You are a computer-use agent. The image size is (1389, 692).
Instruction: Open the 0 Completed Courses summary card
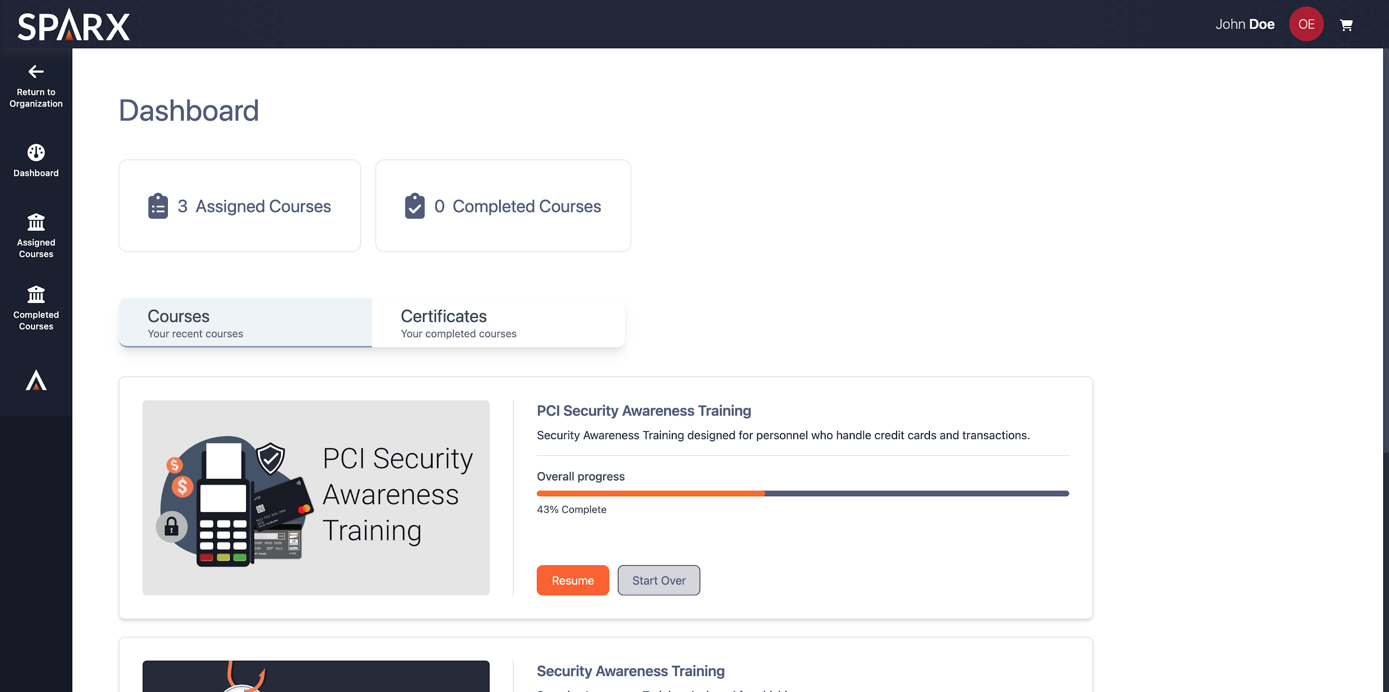coord(503,206)
